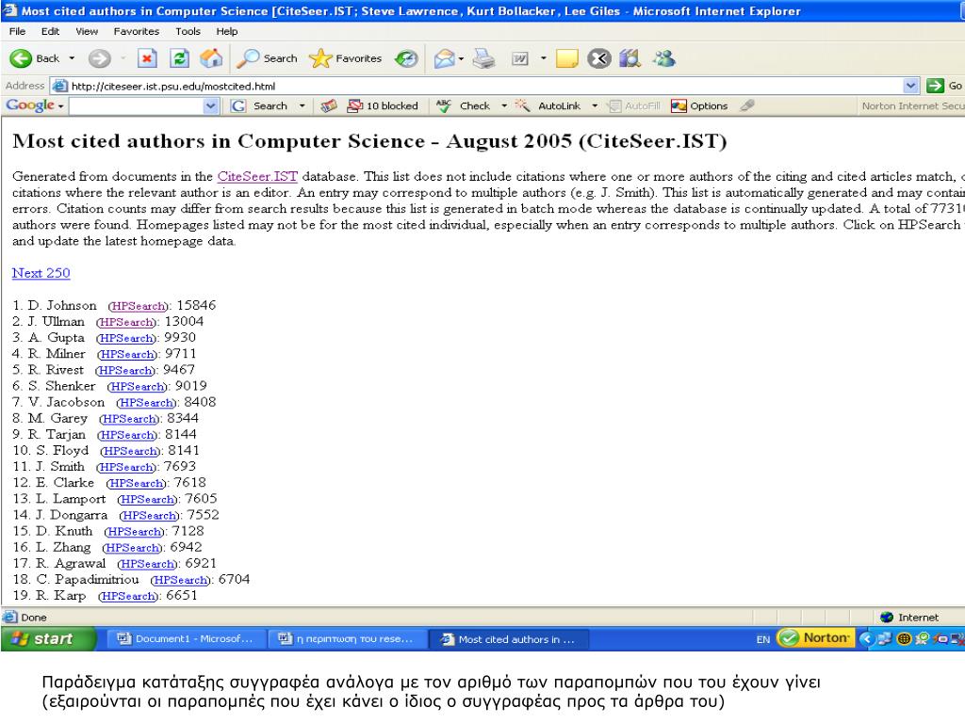Click the Edit with Word icon

pos(520,58)
